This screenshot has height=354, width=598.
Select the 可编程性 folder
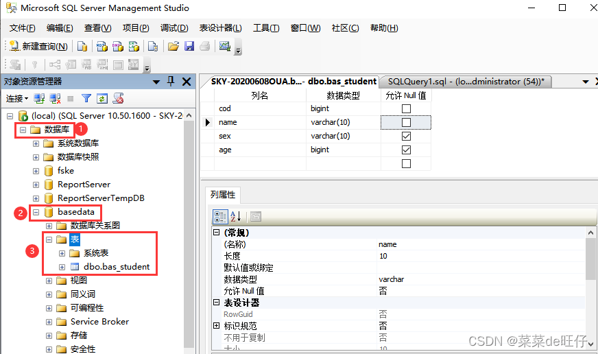coord(87,308)
